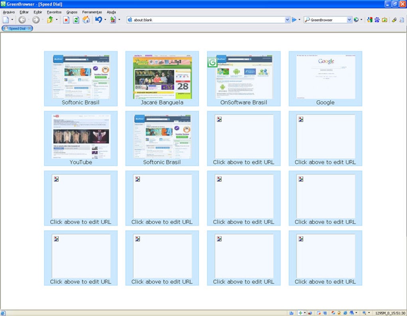Click the highlighter collector icon
The image size is (407, 316).
(394, 19)
